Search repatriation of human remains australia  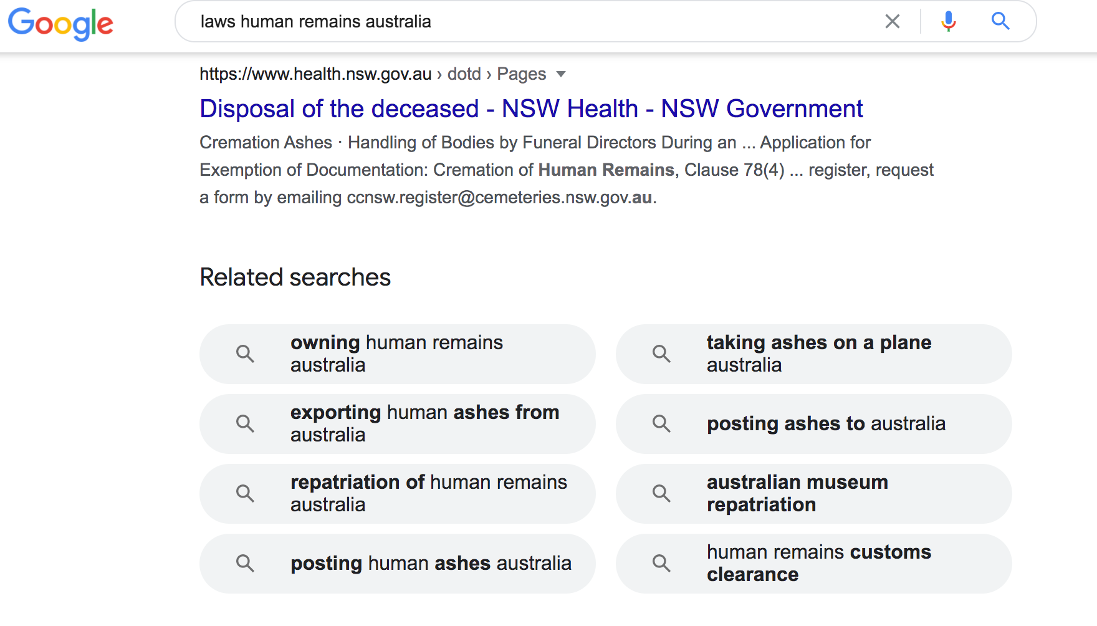tap(398, 494)
